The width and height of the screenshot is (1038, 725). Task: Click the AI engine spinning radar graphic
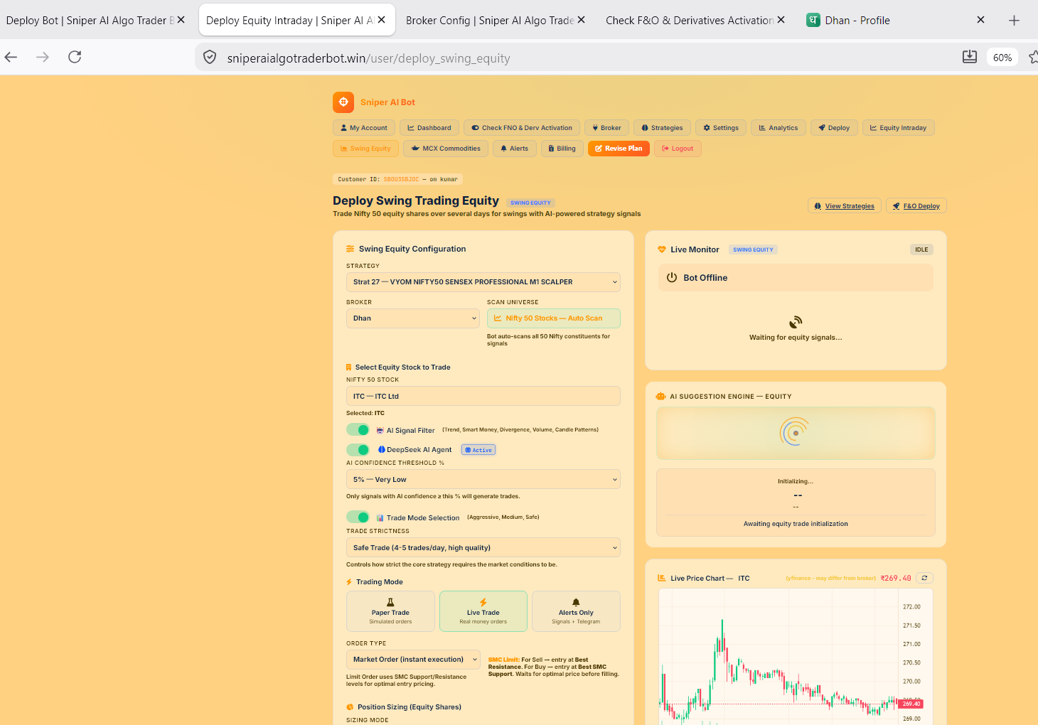[x=795, y=432]
